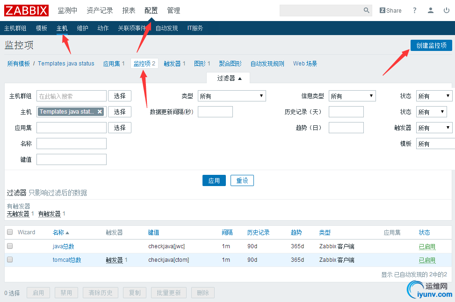Click 选择 next to 主机群组

coord(120,96)
